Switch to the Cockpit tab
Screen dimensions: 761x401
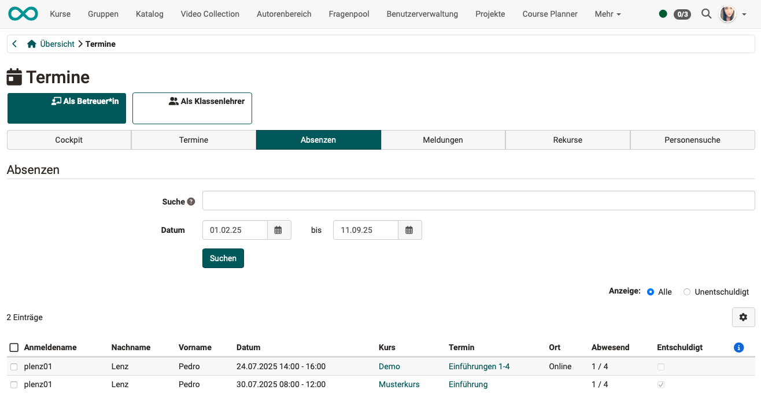click(68, 139)
